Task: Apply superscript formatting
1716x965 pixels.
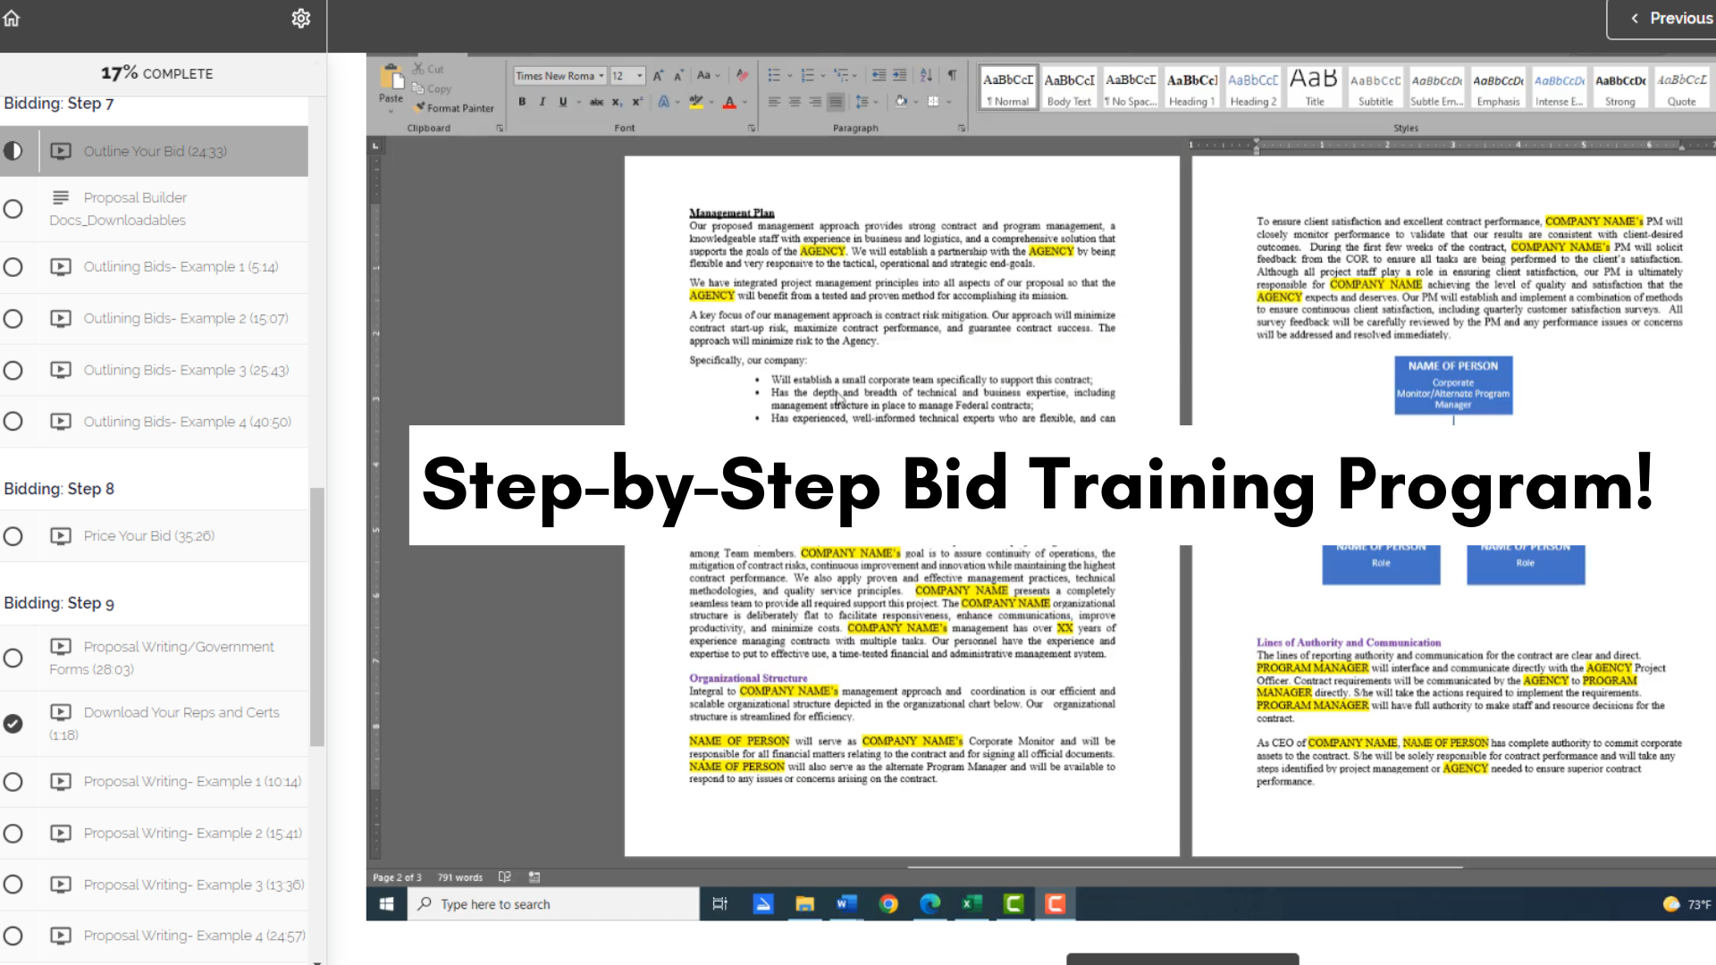Action: pyautogui.click(x=637, y=102)
